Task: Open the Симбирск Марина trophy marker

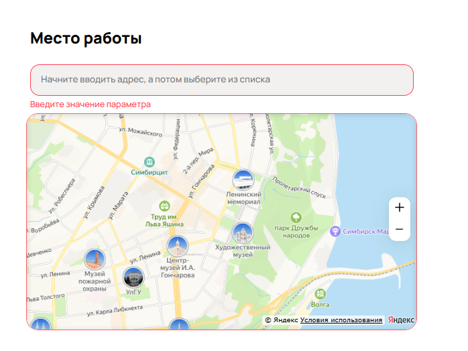Action: click(x=335, y=231)
